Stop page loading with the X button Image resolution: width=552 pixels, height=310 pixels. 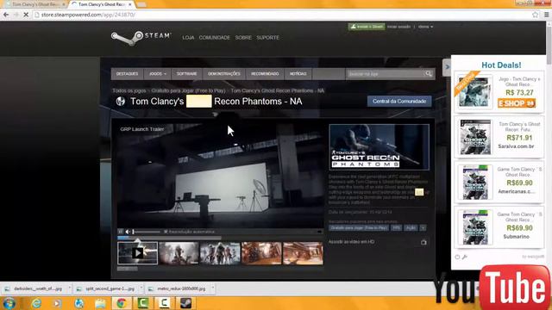click(x=26, y=15)
